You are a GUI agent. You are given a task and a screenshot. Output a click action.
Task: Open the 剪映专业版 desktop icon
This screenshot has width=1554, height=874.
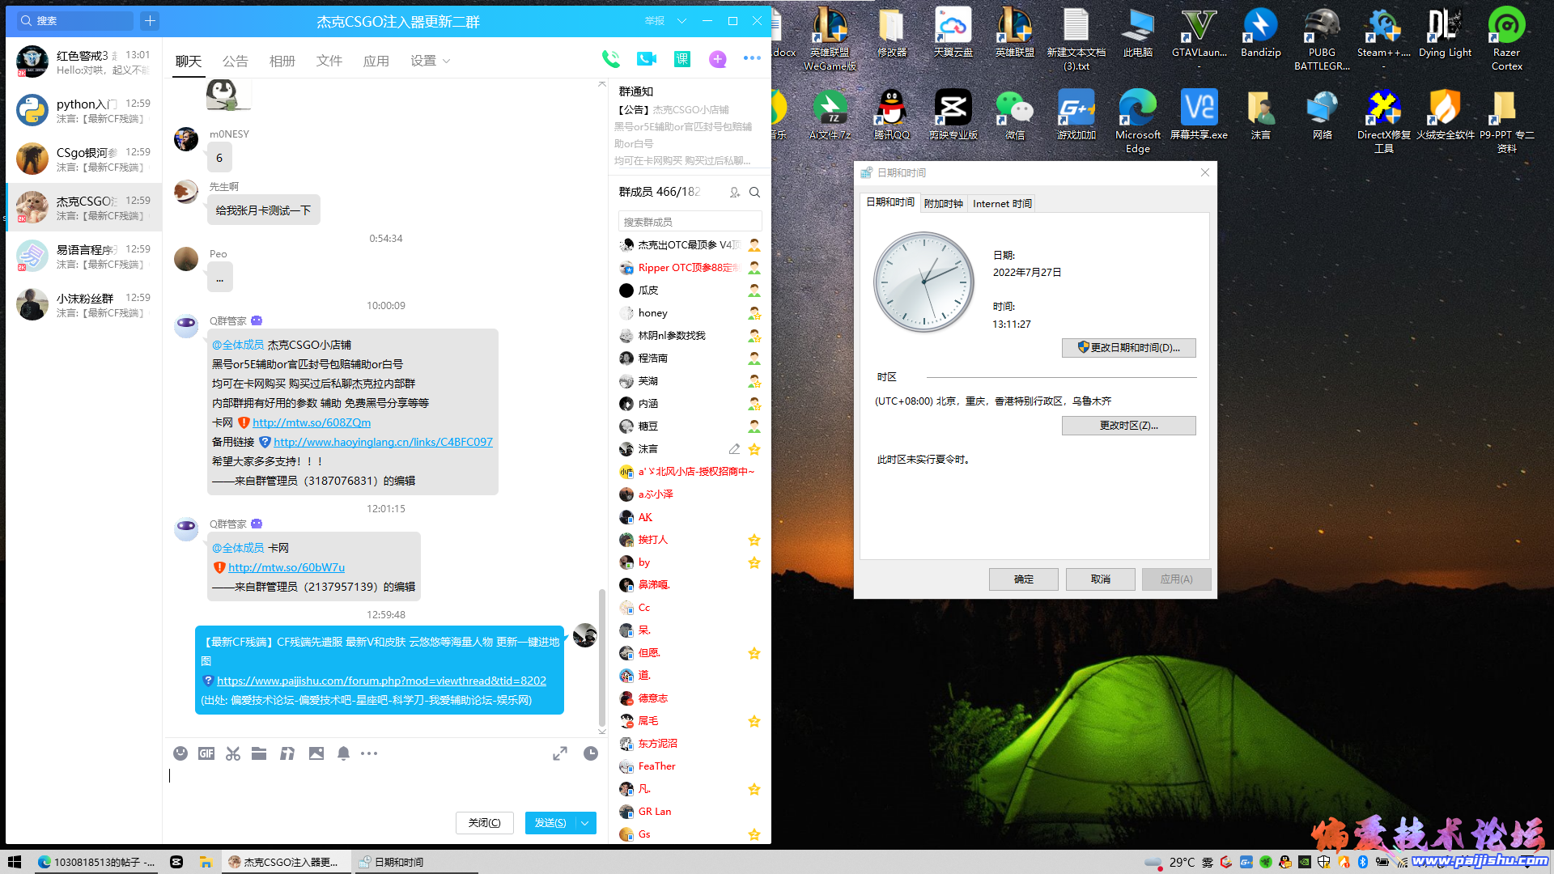[x=953, y=115]
